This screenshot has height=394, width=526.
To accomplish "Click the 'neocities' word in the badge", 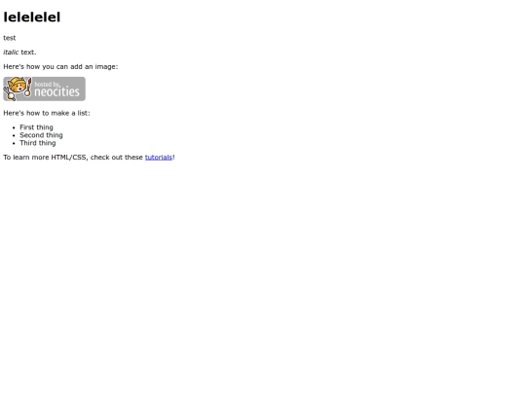I will click(x=57, y=91).
